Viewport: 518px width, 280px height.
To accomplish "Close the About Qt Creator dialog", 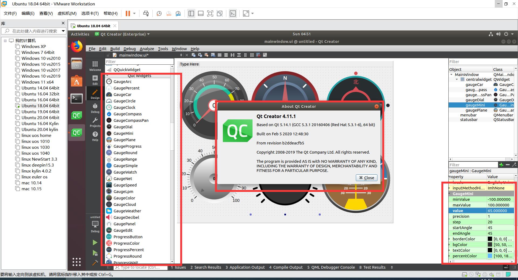I will 367,178.
